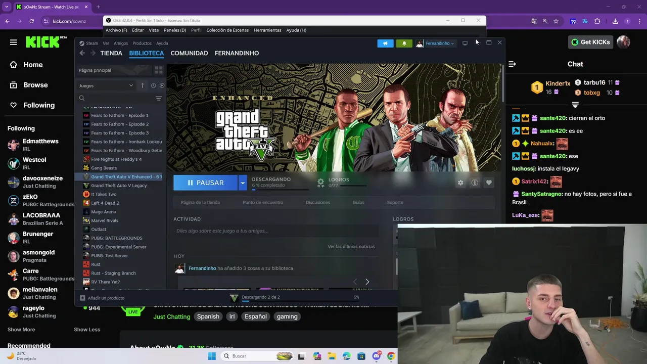This screenshot has width=647, height=364.
Task: Sort the library by recent activity using the clock icon
Action: 153,85
